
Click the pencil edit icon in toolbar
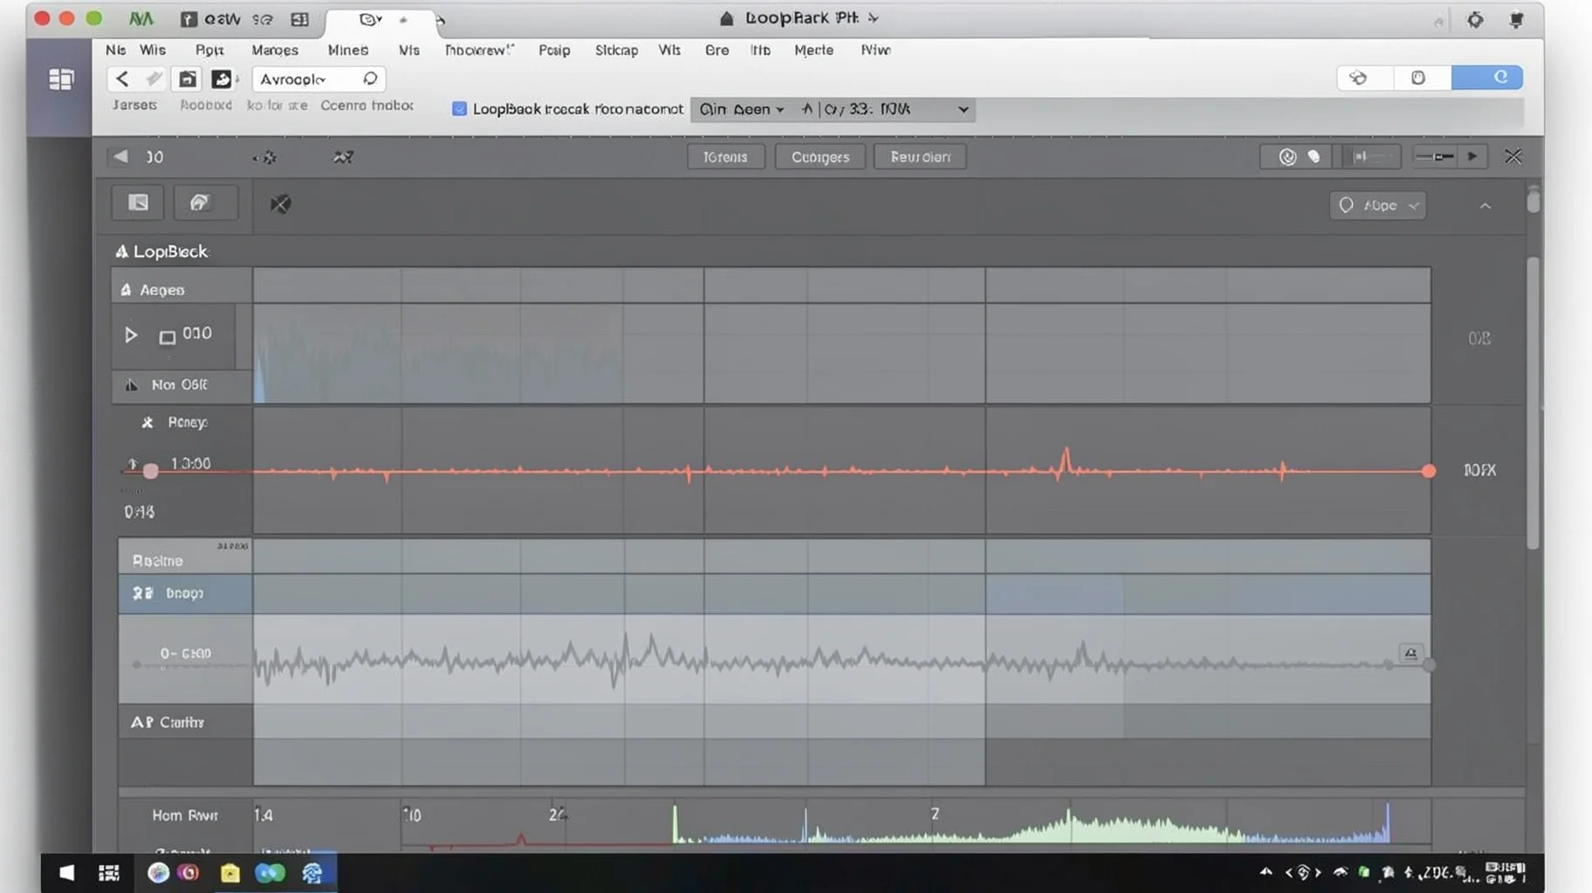(154, 79)
